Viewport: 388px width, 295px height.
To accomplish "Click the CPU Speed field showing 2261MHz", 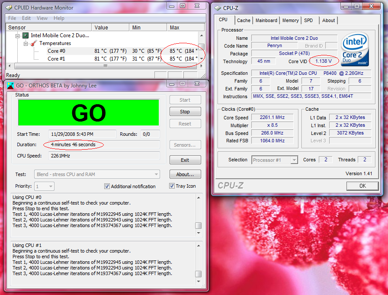I will click(x=104, y=156).
